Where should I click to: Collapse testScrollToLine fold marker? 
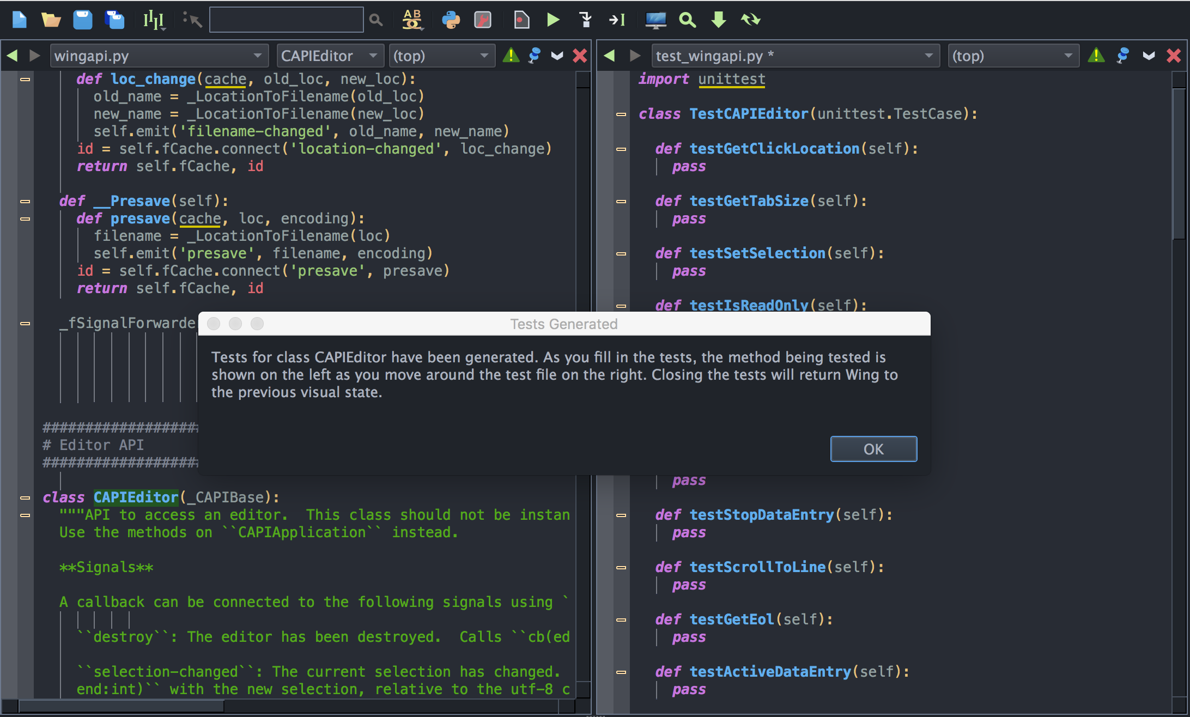621,568
